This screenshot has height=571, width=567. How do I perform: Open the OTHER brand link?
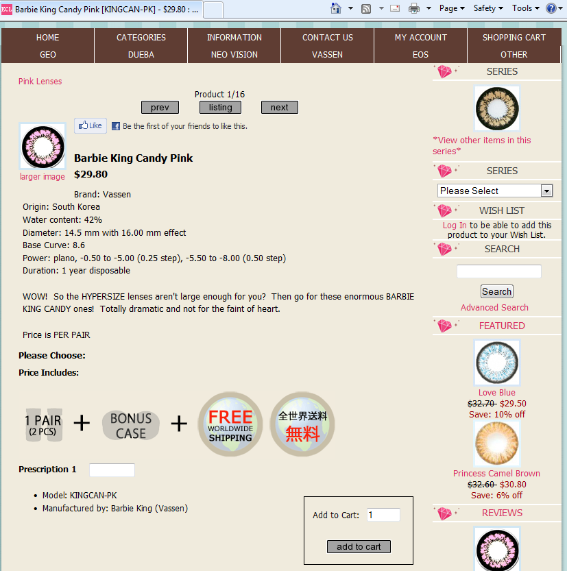point(514,55)
